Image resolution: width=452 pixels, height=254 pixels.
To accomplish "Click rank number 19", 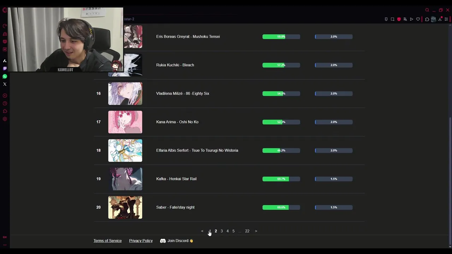I will coord(99,179).
